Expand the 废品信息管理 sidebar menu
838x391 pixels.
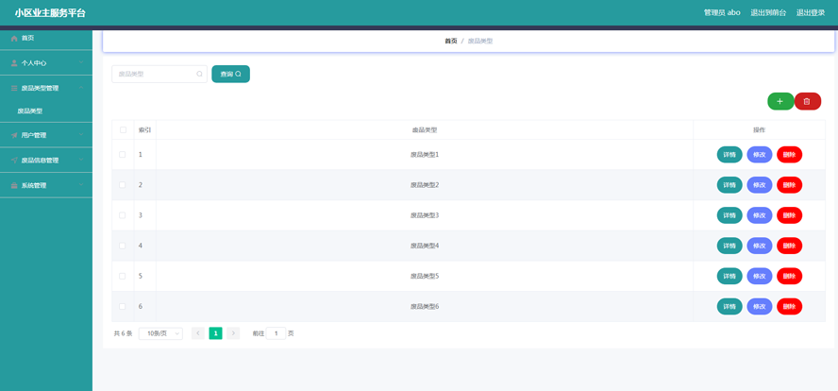click(45, 161)
